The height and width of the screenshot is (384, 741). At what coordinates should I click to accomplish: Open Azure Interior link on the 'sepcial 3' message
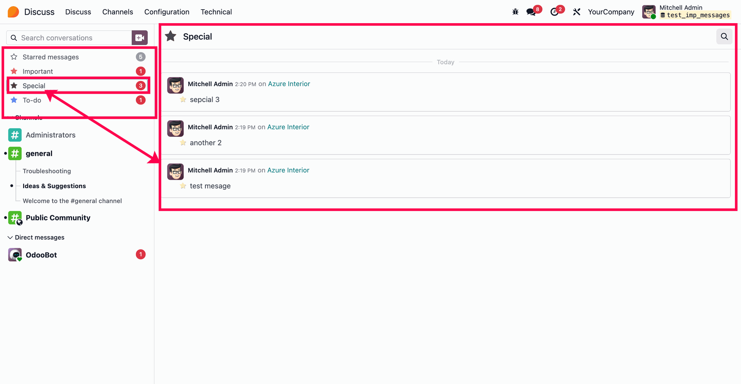(x=289, y=84)
